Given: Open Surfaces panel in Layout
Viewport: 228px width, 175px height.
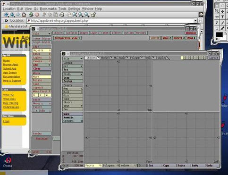Looking at the screenshot, I should [x=71, y=33].
